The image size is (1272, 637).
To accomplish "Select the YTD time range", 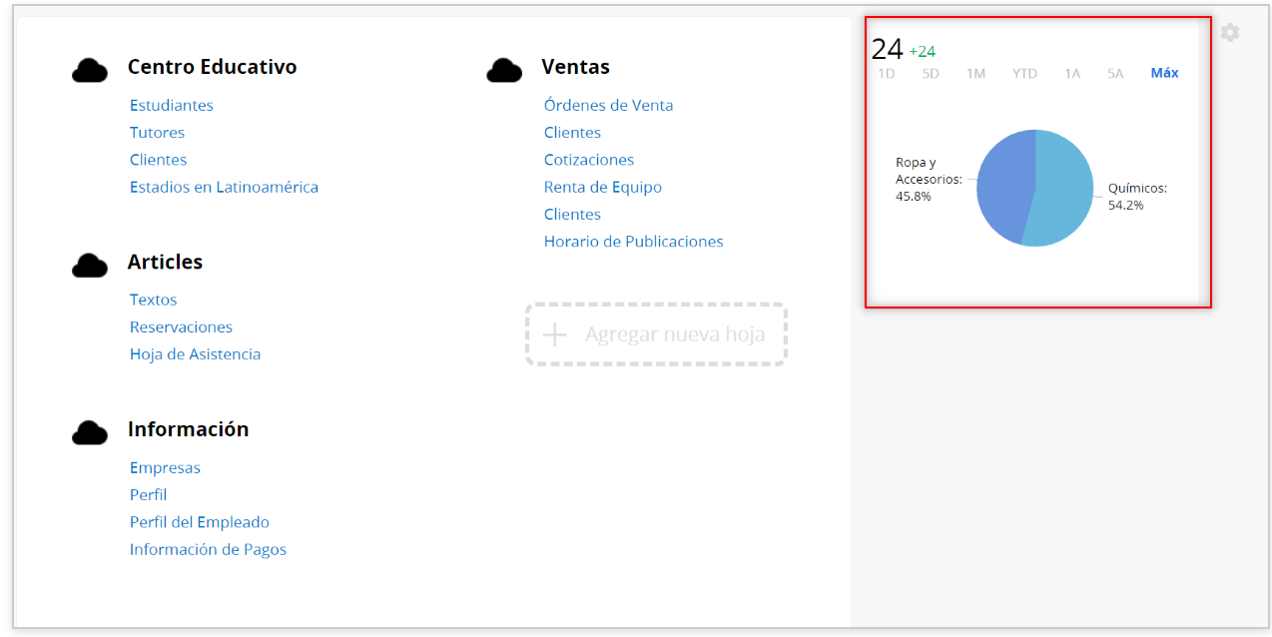I will pos(1024,73).
